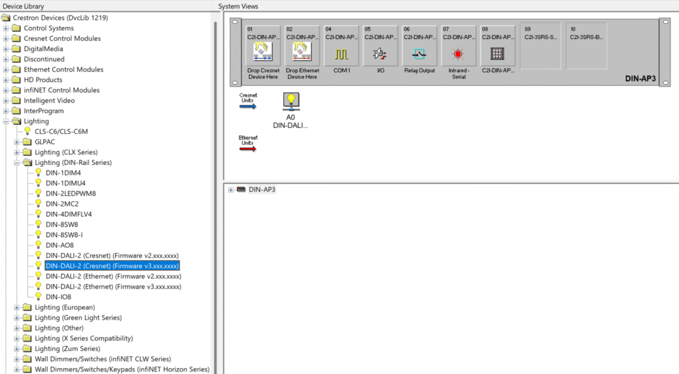The height and width of the screenshot is (374, 679).
Task: Select the DIN-8SW8 device
Action: click(62, 224)
